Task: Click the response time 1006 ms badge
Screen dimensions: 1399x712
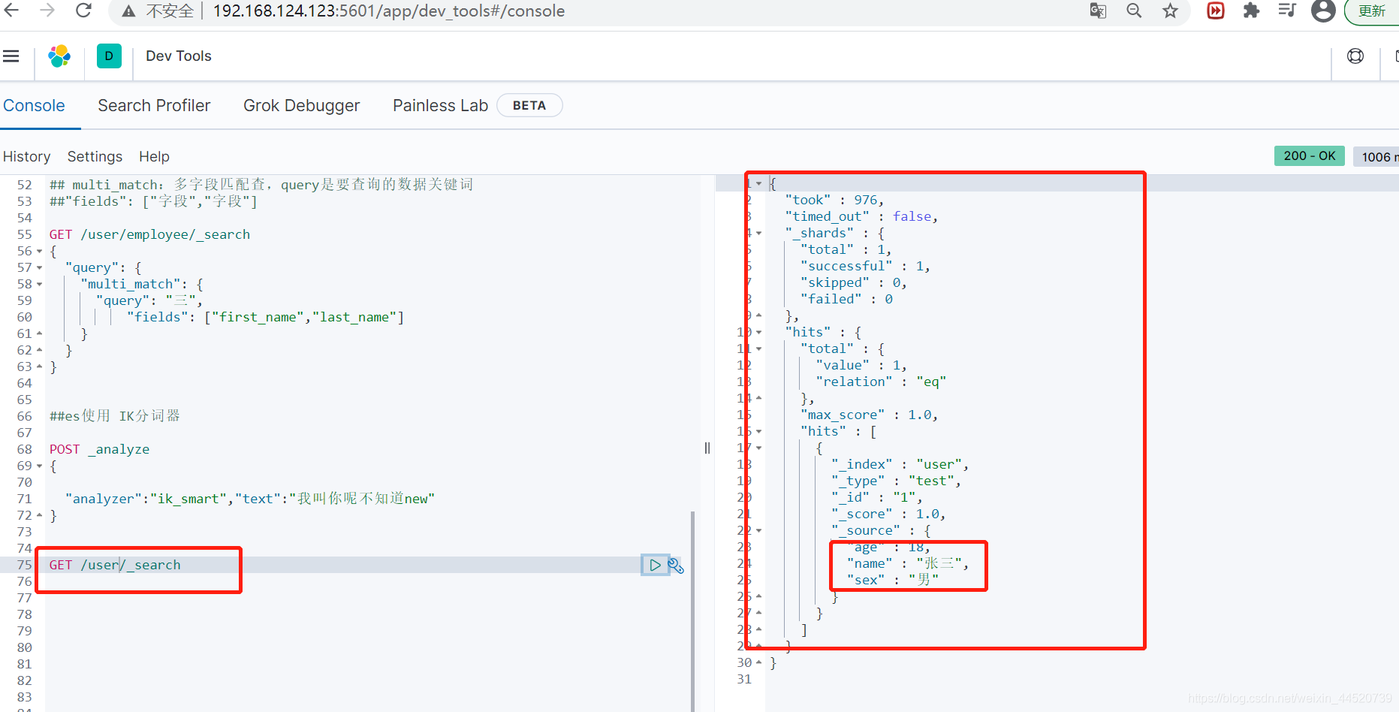Action: coord(1376,156)
